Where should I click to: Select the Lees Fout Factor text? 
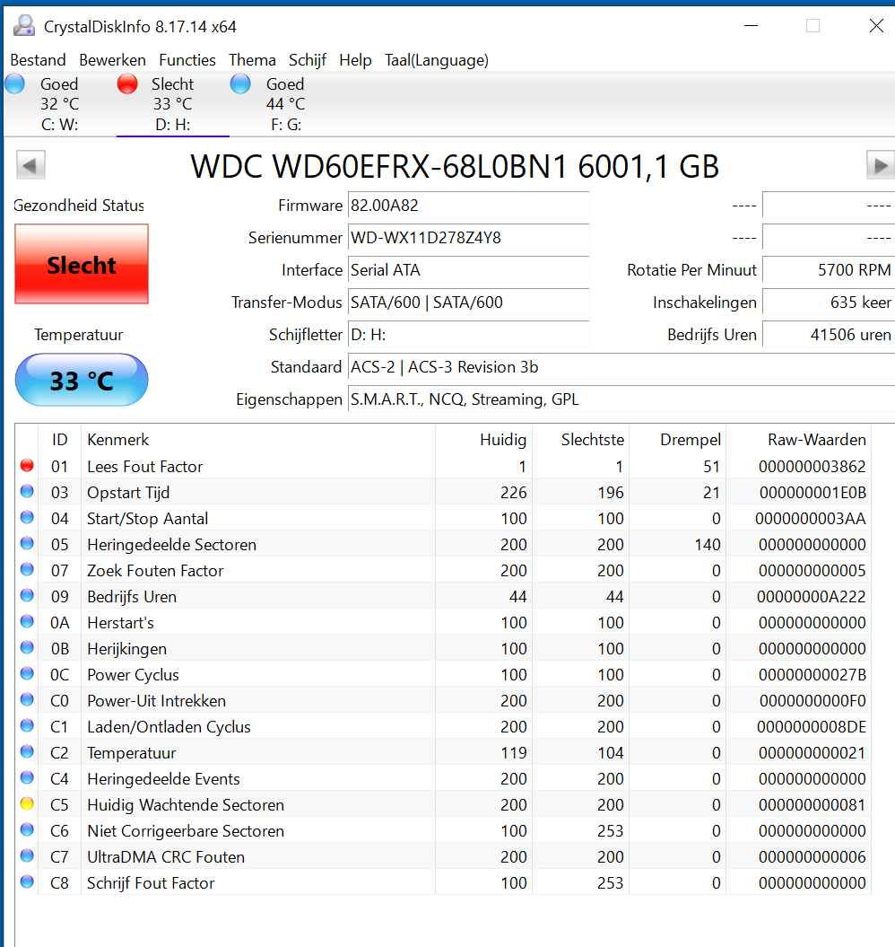tap(145, 466)
